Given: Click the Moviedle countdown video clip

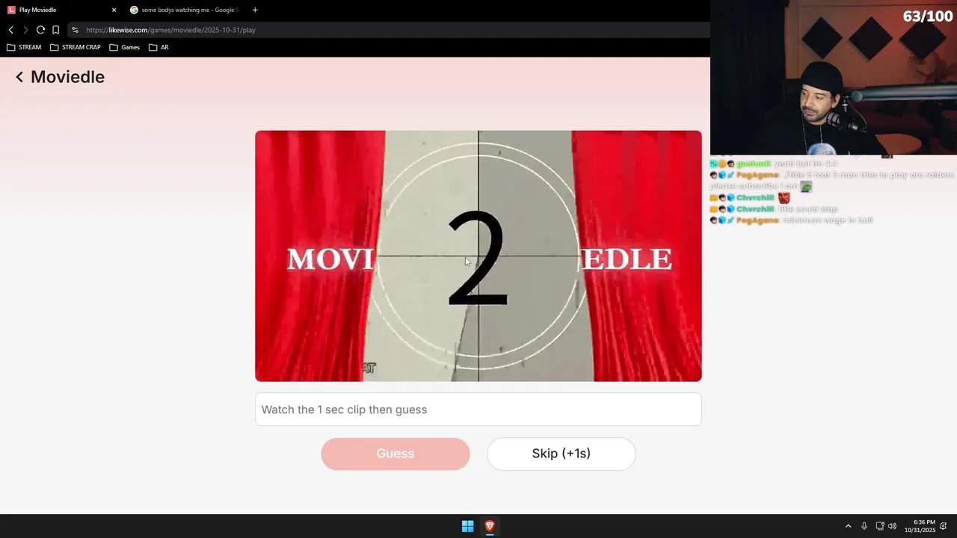Looking at the screenshot, I should pyautogui.click(x=478, y=256).
